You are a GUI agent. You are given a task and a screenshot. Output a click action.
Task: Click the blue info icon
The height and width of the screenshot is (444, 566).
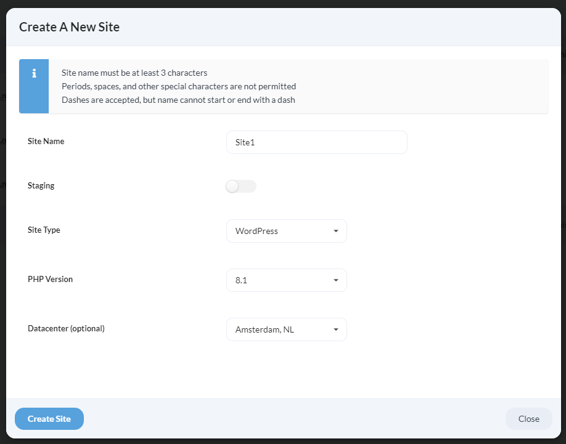click(34, 73)
